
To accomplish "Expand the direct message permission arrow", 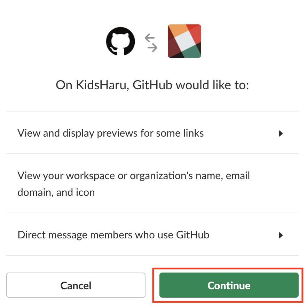I will (281, 235).
